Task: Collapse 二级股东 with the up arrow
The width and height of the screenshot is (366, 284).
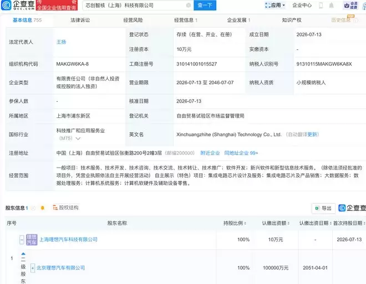Action: [23, 254]
